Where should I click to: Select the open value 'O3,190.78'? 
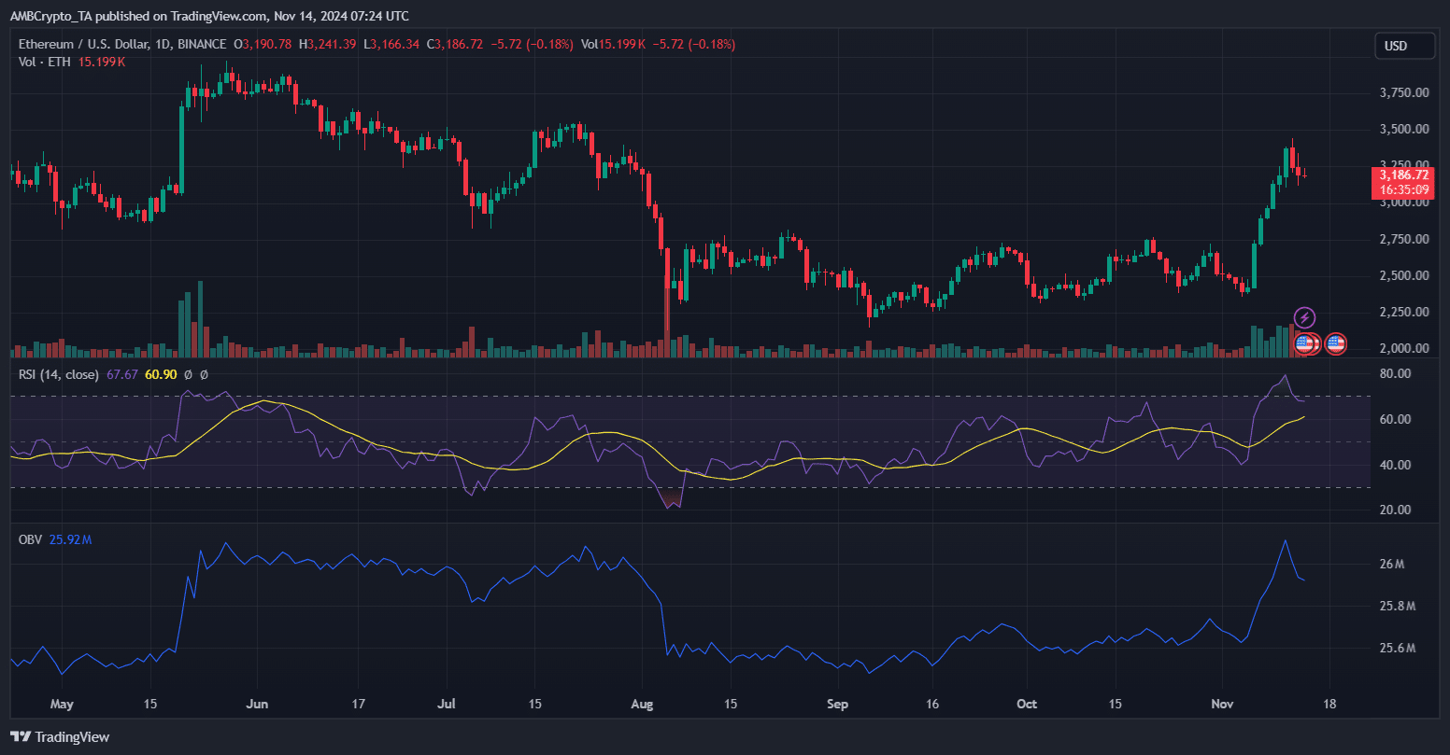(x=263, y=44)
